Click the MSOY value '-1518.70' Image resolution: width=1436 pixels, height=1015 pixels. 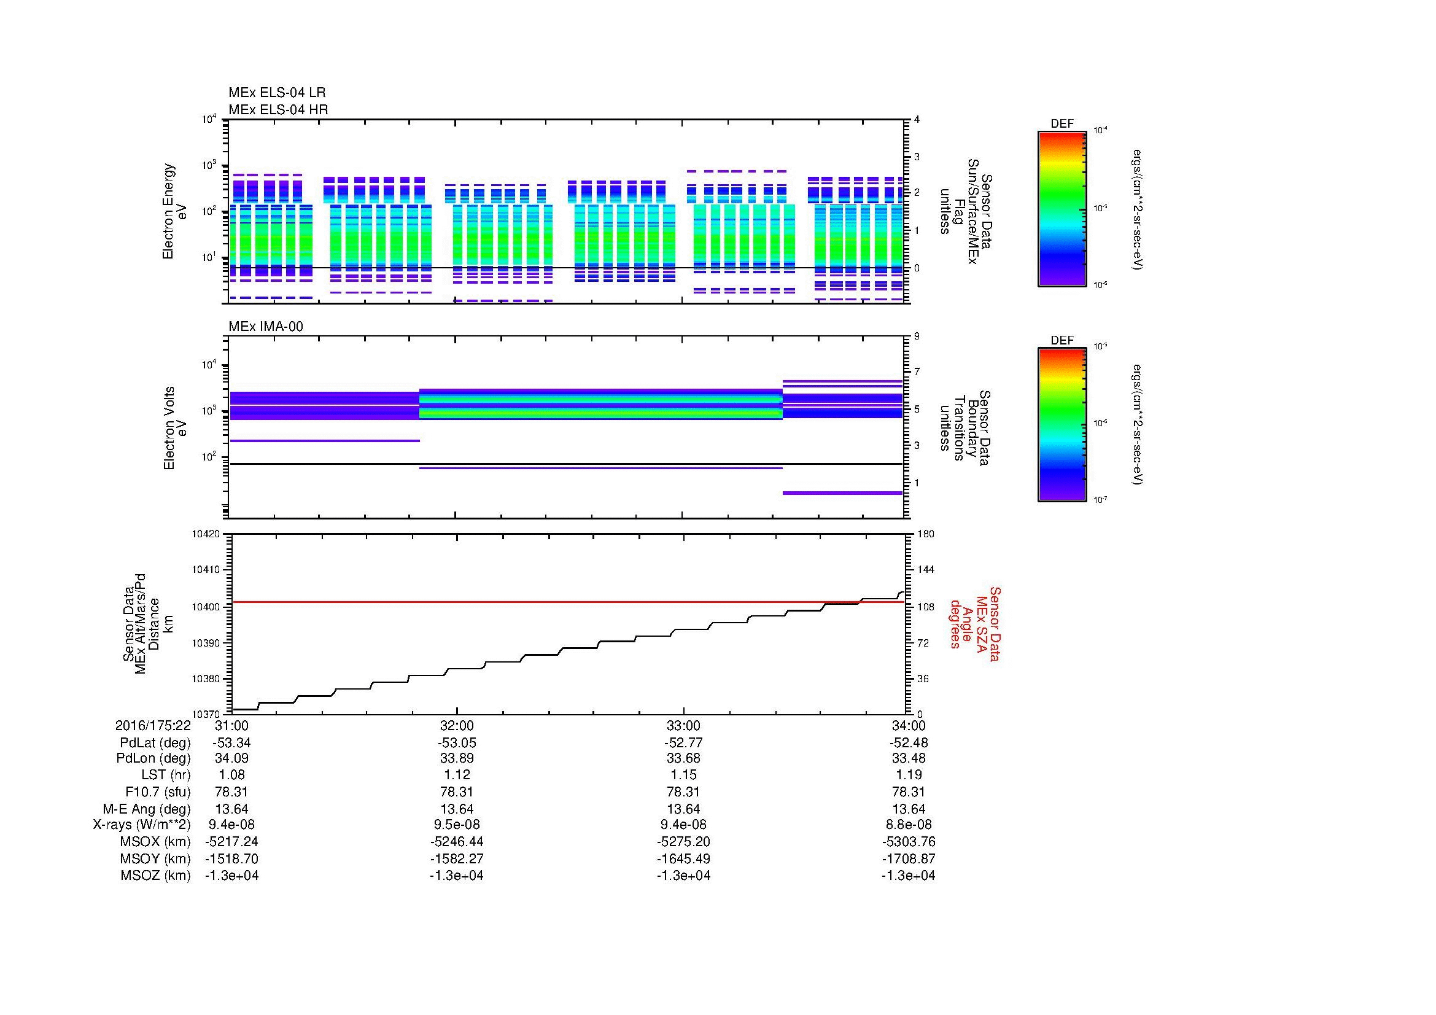point(231,858)
